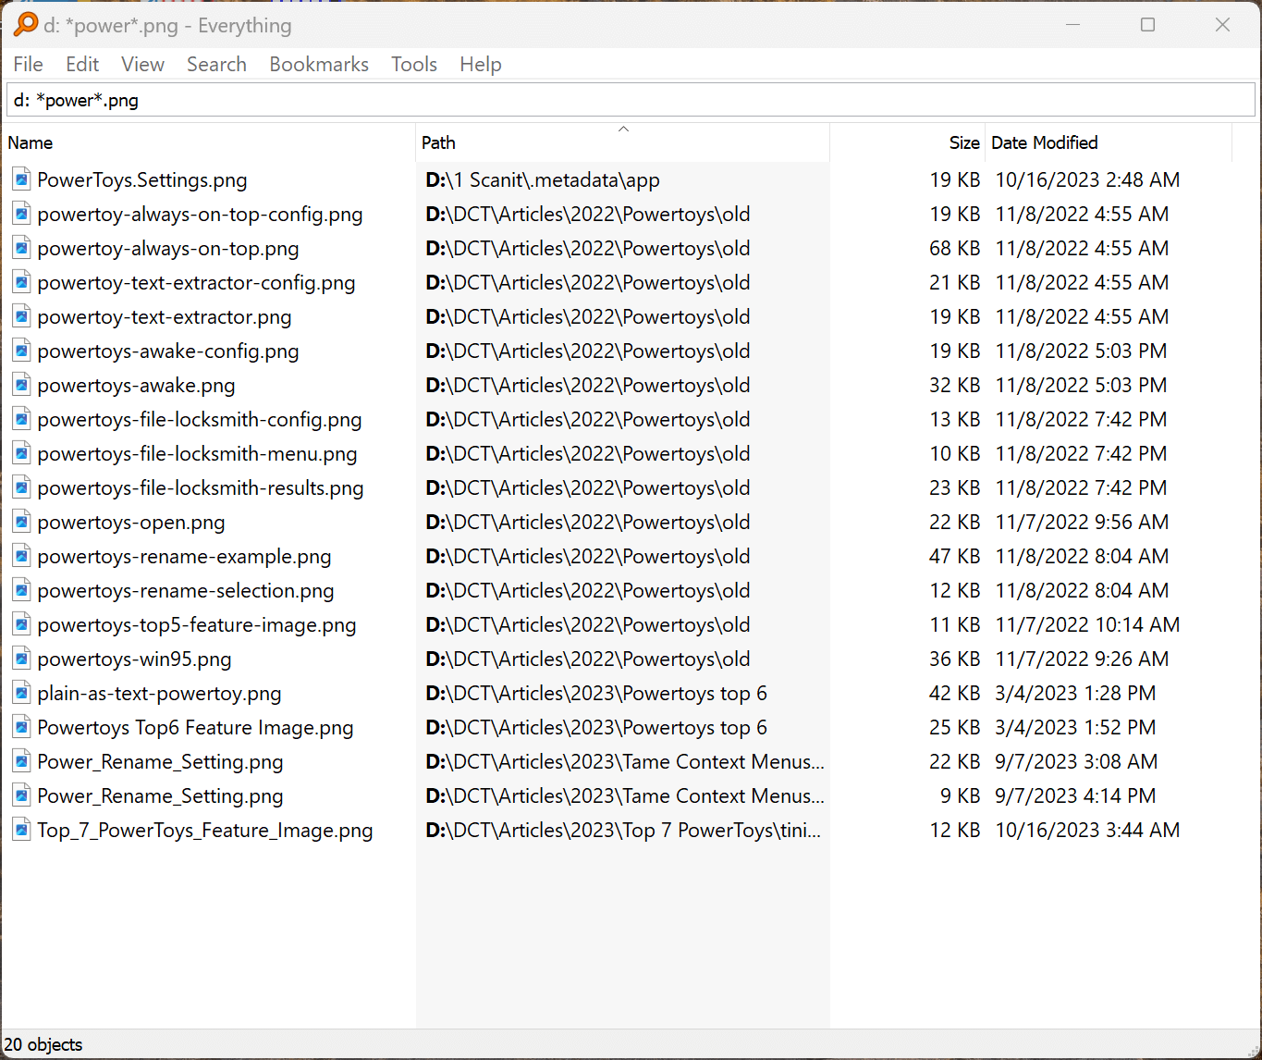Screen dimensions: 1262x1060
Task: Click the date 10/16/2023 2:48 AM
Action: [x=1087, y=179]
